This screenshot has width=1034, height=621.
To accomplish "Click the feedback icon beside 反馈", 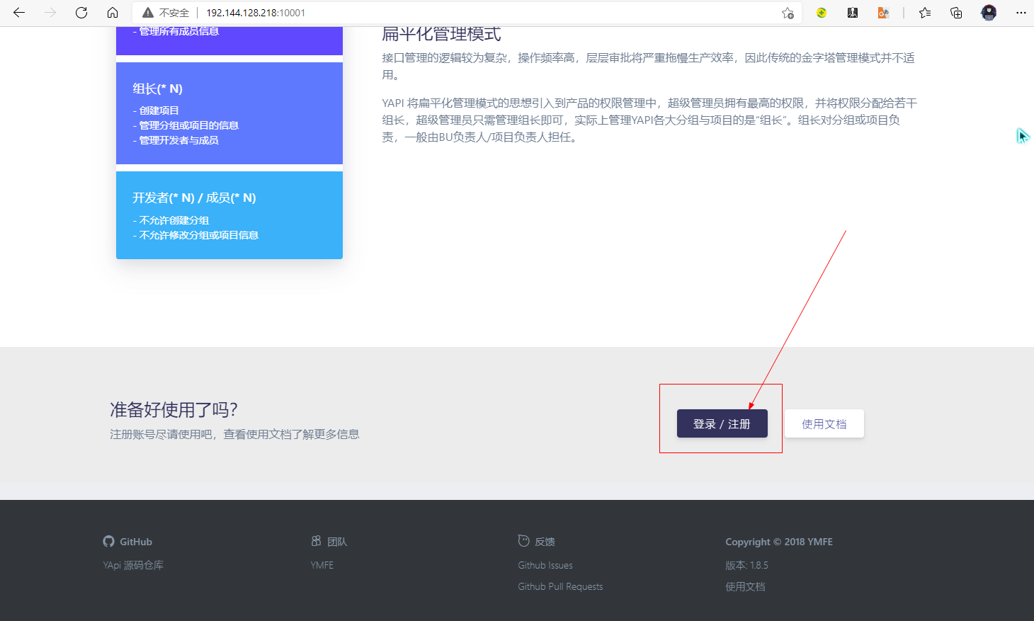I will [x=523, y=541].
